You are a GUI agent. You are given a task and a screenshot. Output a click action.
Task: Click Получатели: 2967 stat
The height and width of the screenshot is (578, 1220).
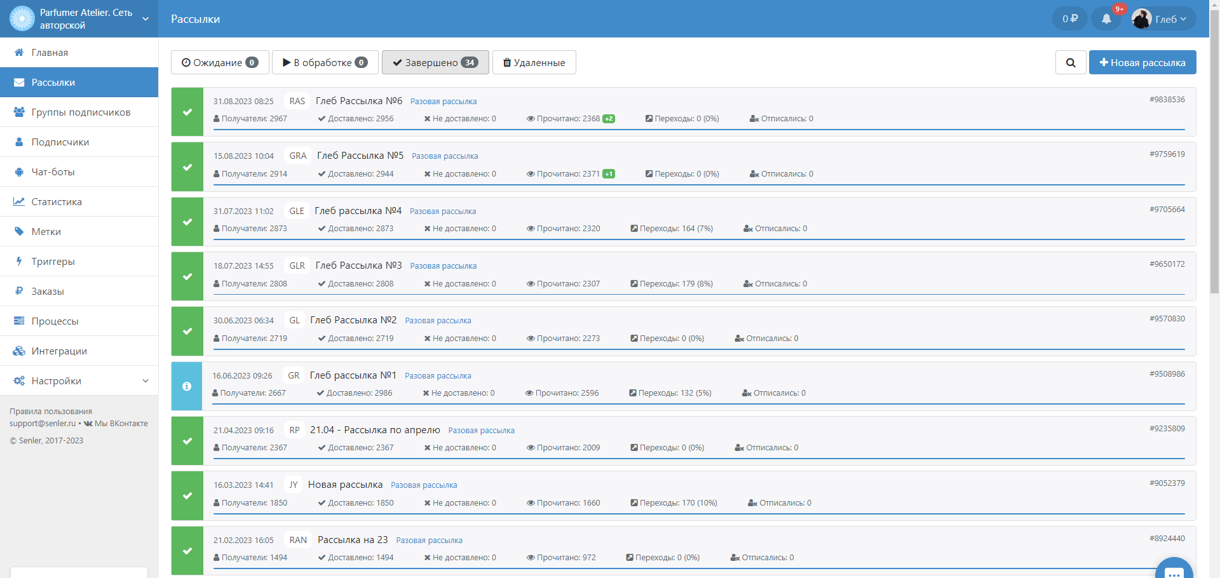pos(250,119)
